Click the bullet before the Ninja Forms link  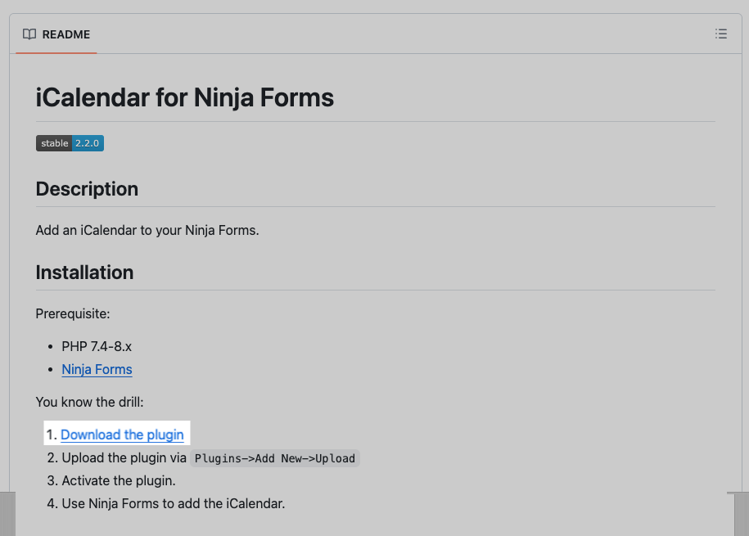click(51, 369)
